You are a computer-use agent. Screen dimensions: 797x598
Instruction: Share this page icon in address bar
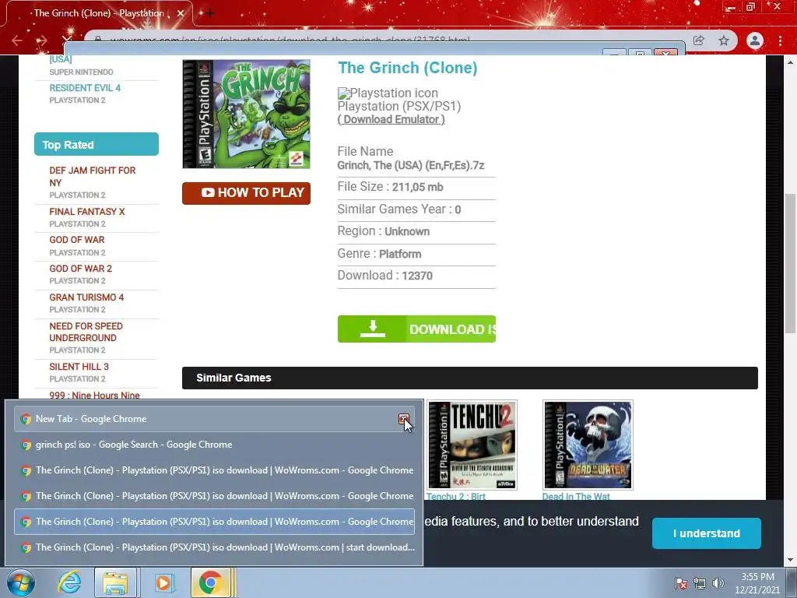(699, 40)
